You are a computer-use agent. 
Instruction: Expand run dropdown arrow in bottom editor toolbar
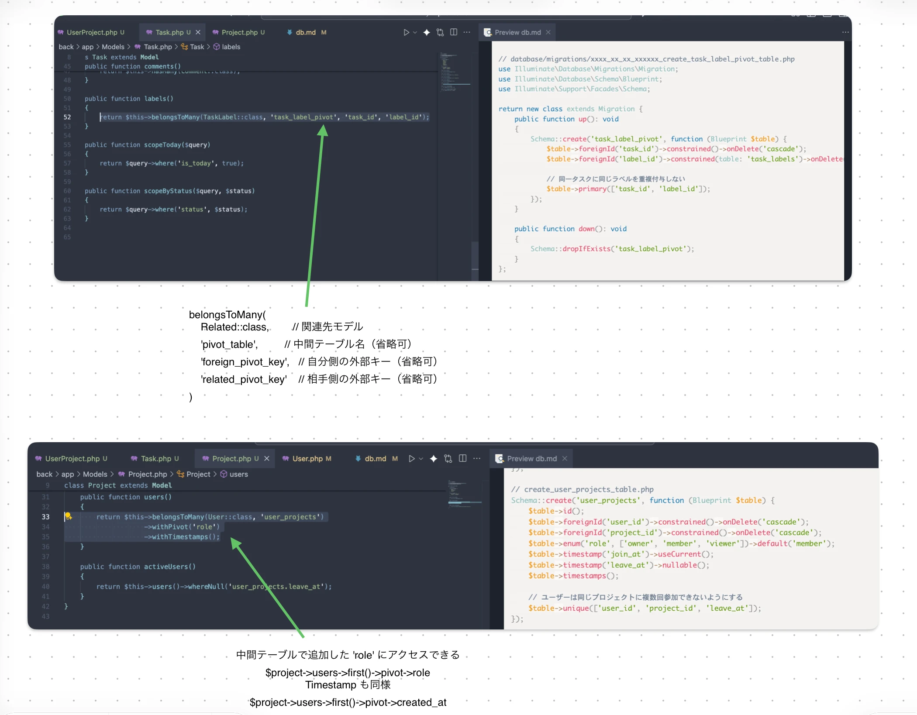[421, 458]
